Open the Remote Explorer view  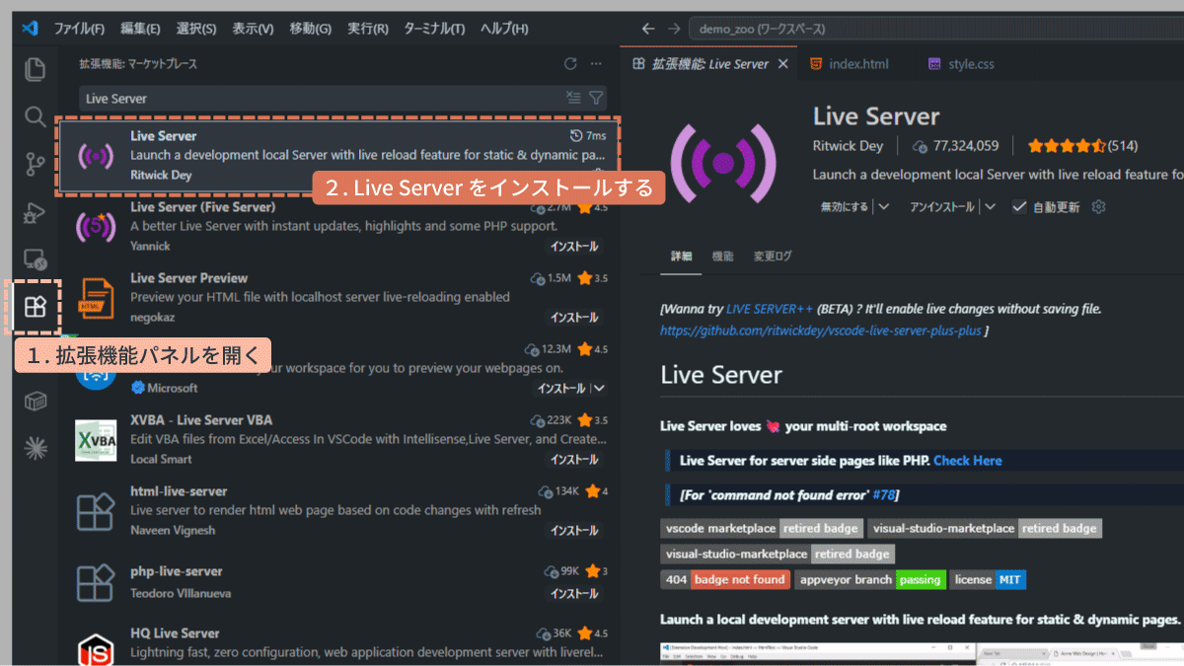35,259
